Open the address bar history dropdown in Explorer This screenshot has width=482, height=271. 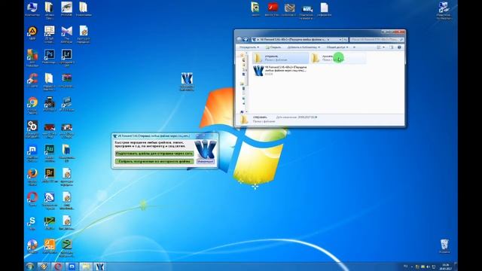point(340,40)
